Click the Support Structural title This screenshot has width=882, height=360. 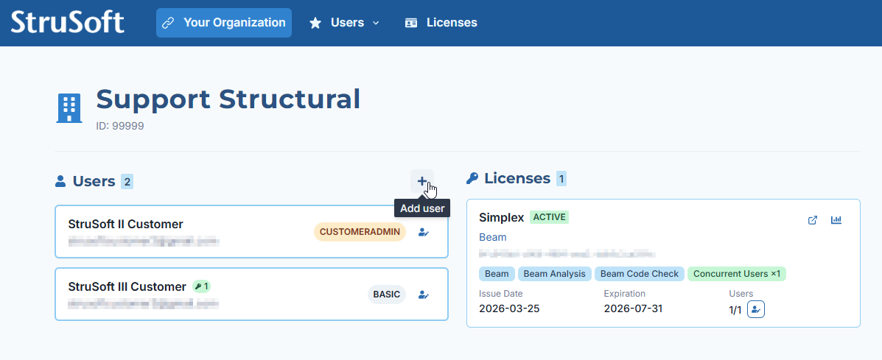tap(228, 99)
